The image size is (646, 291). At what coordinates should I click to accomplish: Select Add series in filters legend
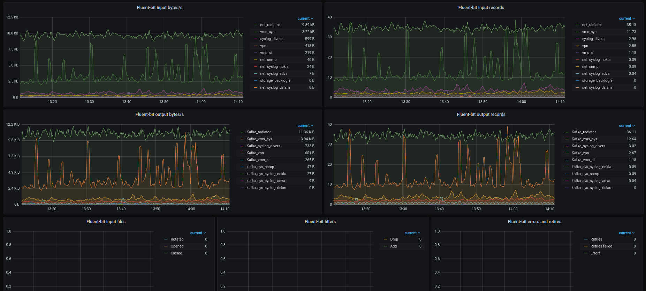click(x=393, y=246)
